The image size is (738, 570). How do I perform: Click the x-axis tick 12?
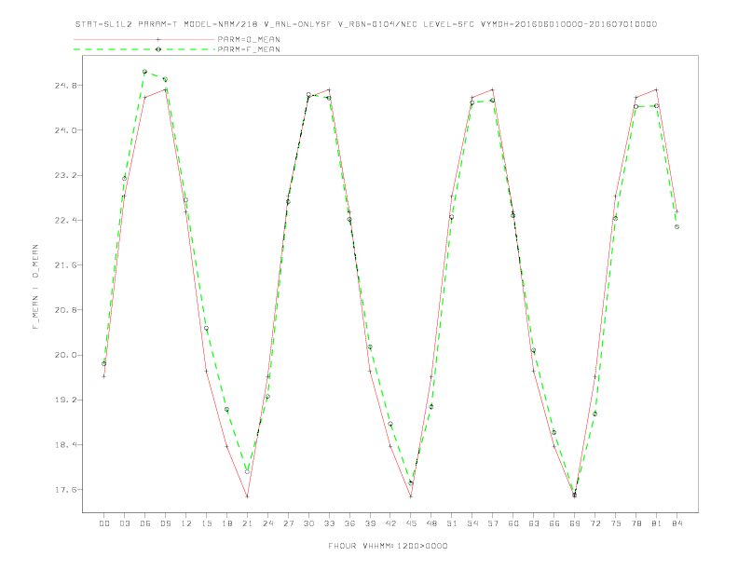[186, 523]
